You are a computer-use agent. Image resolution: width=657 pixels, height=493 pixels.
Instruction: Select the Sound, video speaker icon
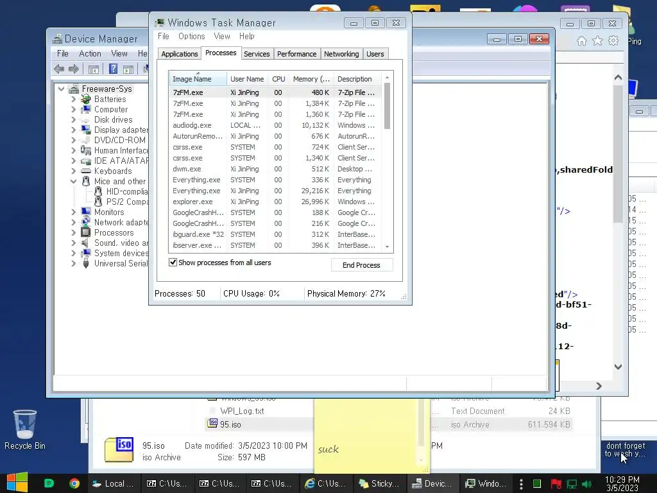[x=85, y=243]
